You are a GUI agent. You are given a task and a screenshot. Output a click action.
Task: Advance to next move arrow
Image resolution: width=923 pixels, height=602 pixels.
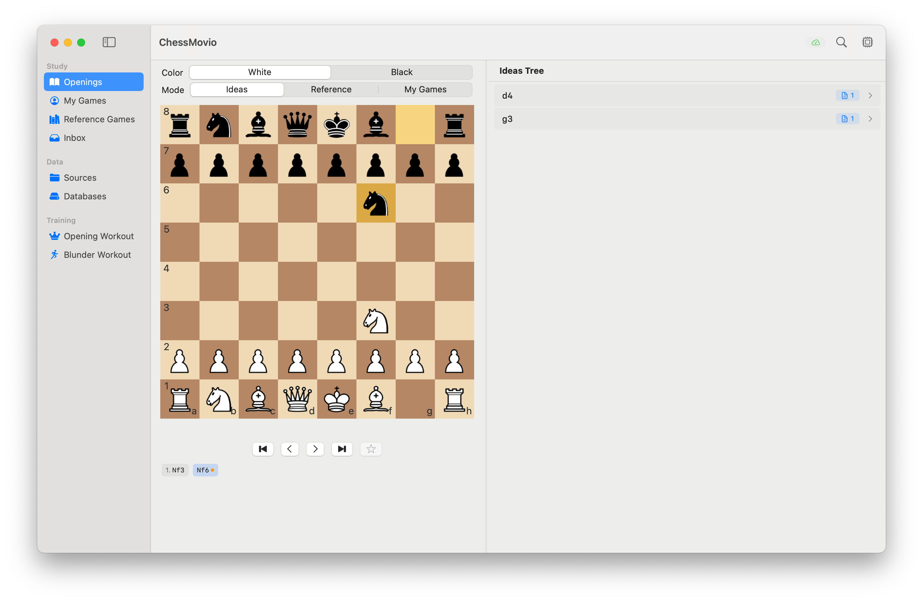315,449
